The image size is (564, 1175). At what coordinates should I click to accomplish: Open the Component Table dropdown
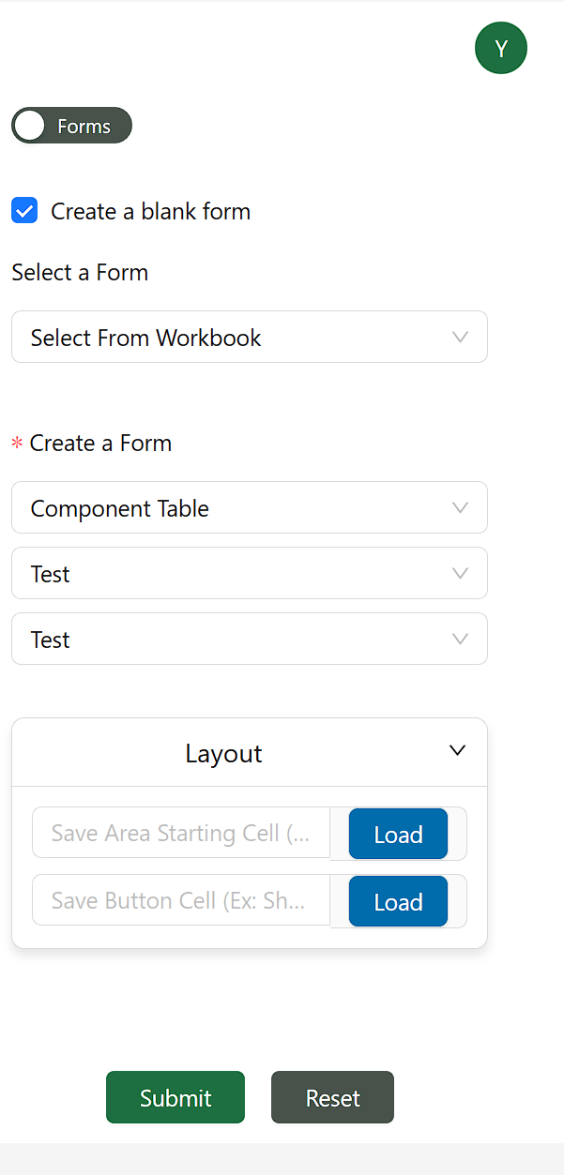[x=250, y=507]
